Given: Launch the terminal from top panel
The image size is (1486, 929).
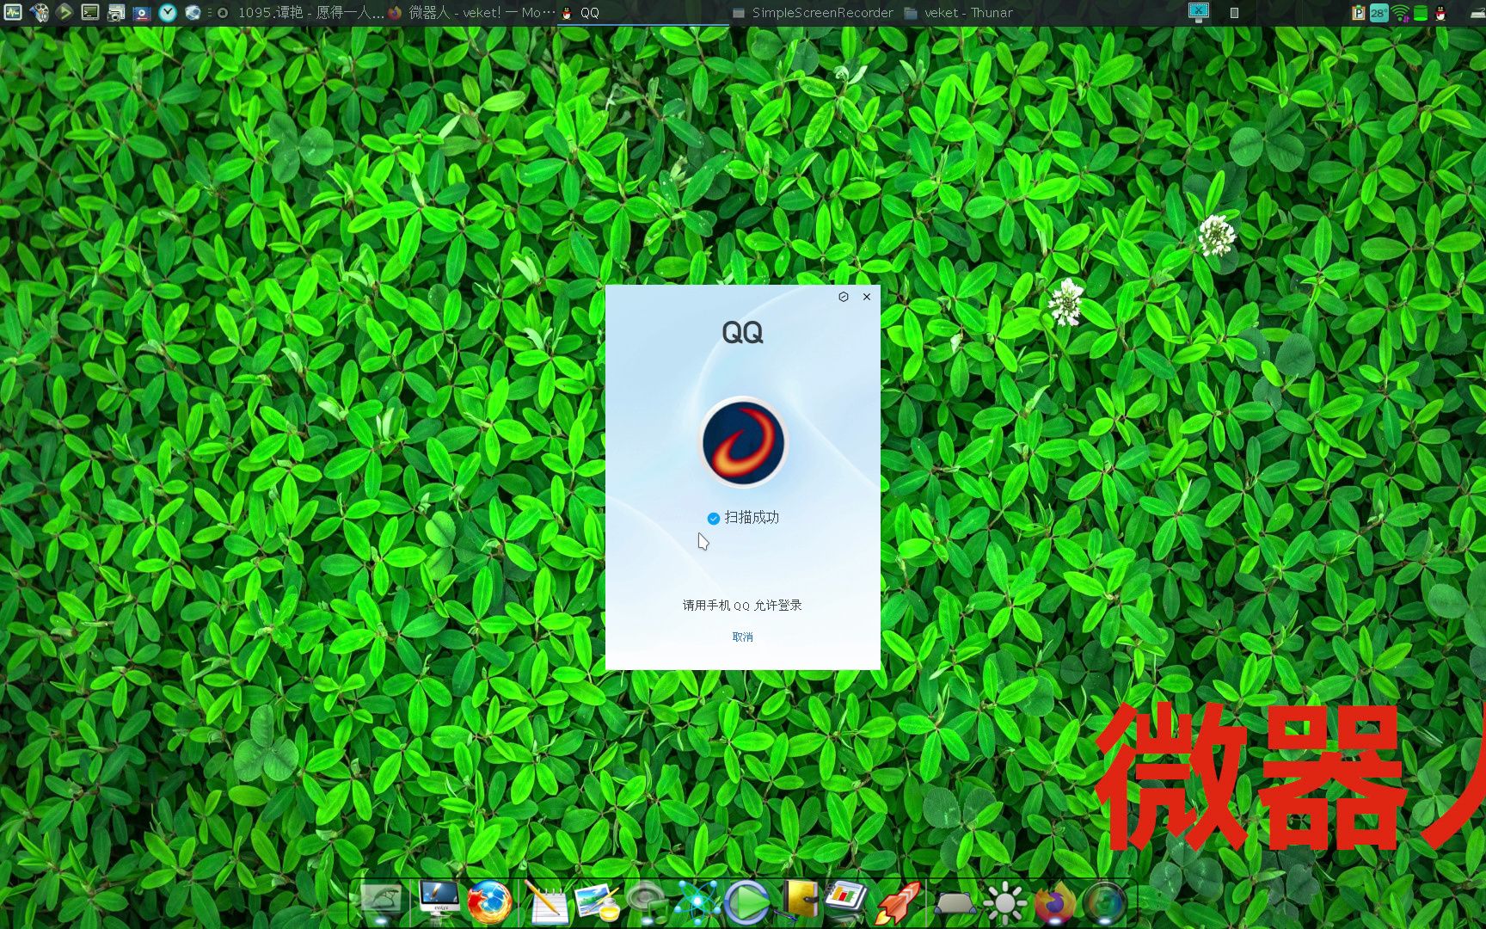Looking at the screenshot, I should tap(90, 12).
